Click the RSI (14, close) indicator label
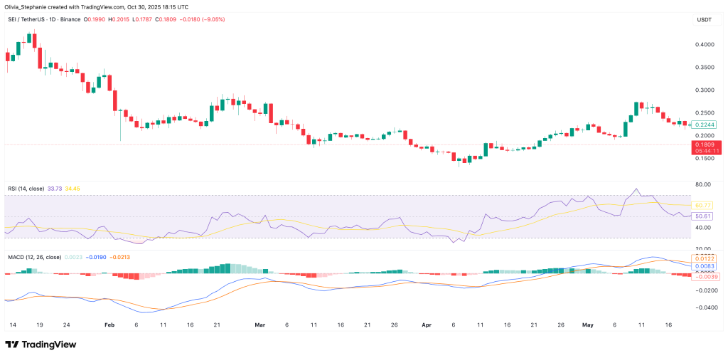Viewport: 728px width, 358px height. click(26, 189)
